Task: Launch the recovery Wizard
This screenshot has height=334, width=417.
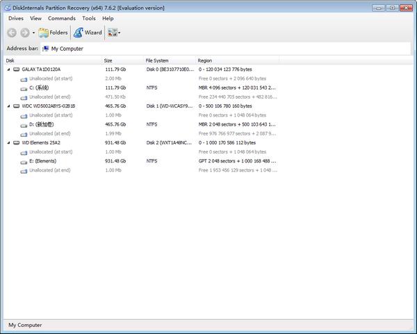Action: [x=88, y=33]
